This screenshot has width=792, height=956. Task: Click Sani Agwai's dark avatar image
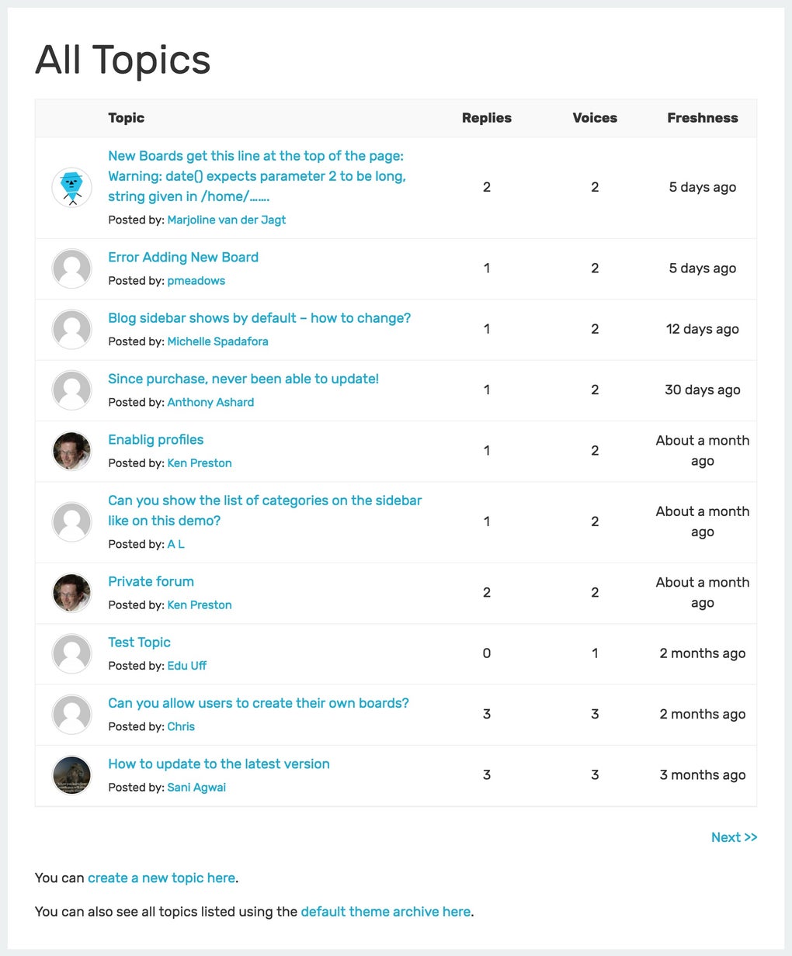(71, 775)
